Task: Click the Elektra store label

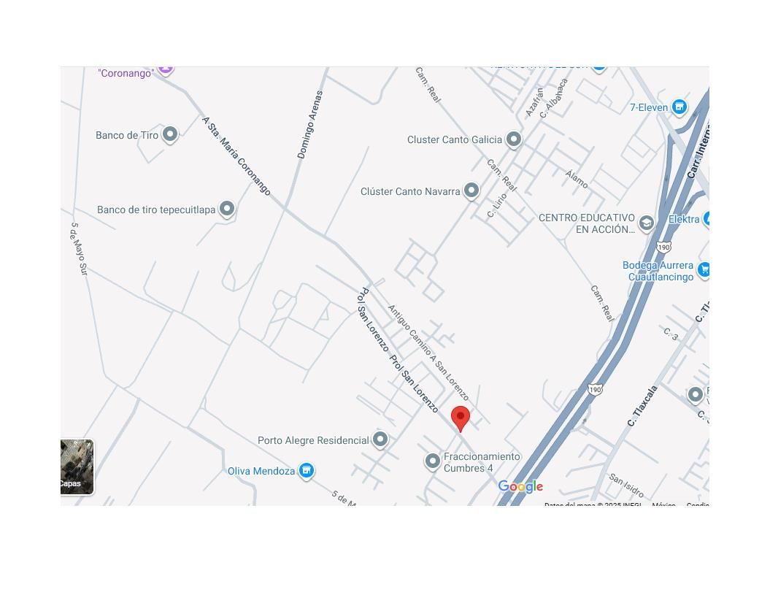Action: tap(684, 219)
